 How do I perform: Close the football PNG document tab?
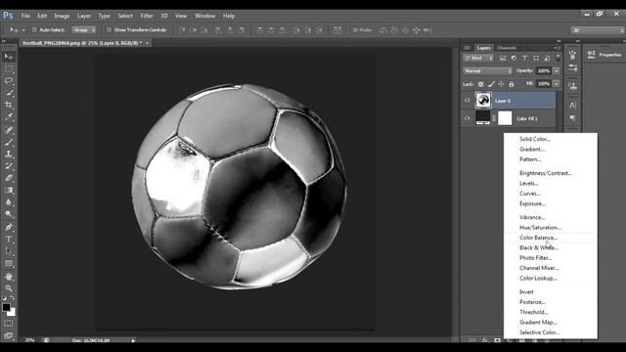coord(148,43)
